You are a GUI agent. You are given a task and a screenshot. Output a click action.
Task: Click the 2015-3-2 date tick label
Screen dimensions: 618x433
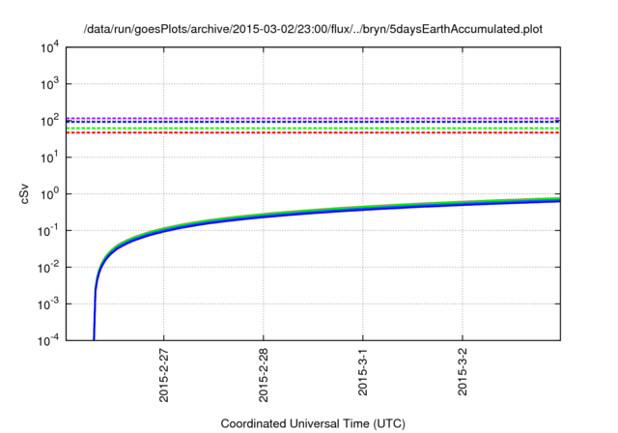[463, 373]
